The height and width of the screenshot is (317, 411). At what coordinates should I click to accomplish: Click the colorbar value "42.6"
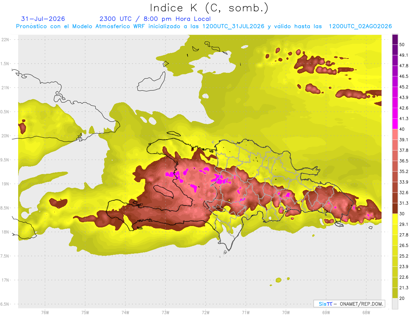(x=403, y=108)
